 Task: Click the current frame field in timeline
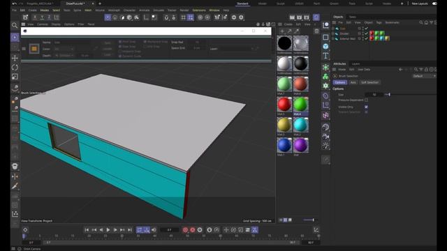click(x=170, y=230)
